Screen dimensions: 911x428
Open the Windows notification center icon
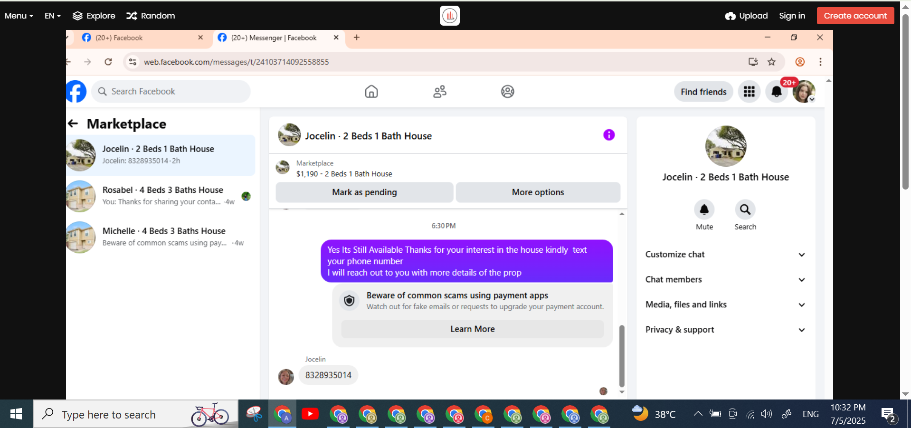(x=887, y=415)
